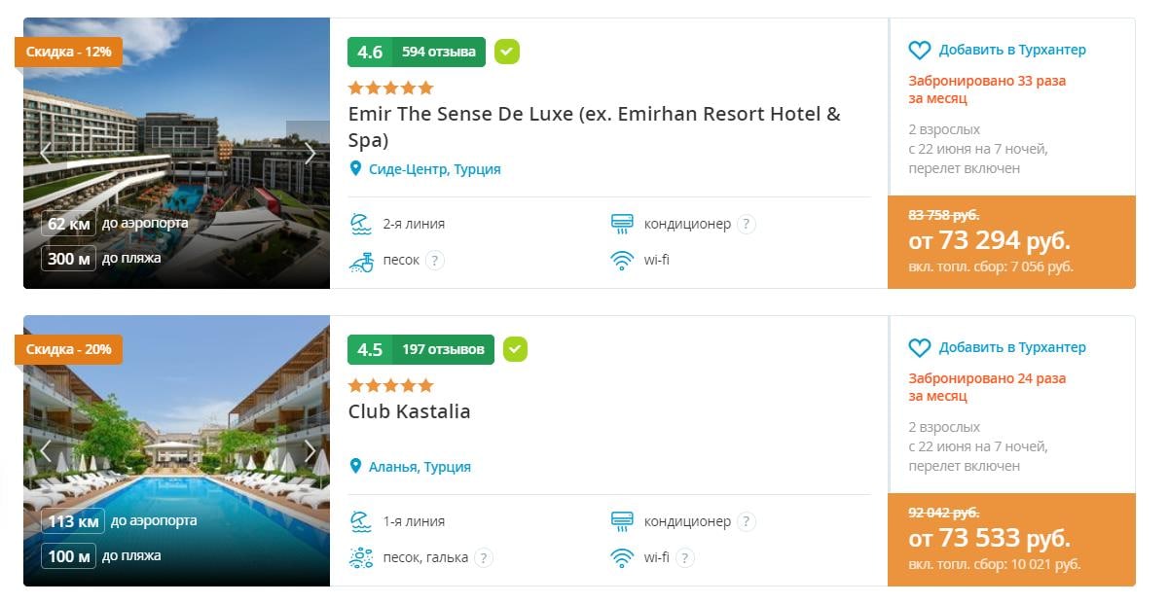Show next photo of Club Kastalia

point(310,450)
